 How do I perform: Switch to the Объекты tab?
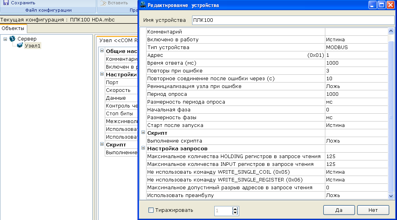pyautogui.click(x=13, y=28)
